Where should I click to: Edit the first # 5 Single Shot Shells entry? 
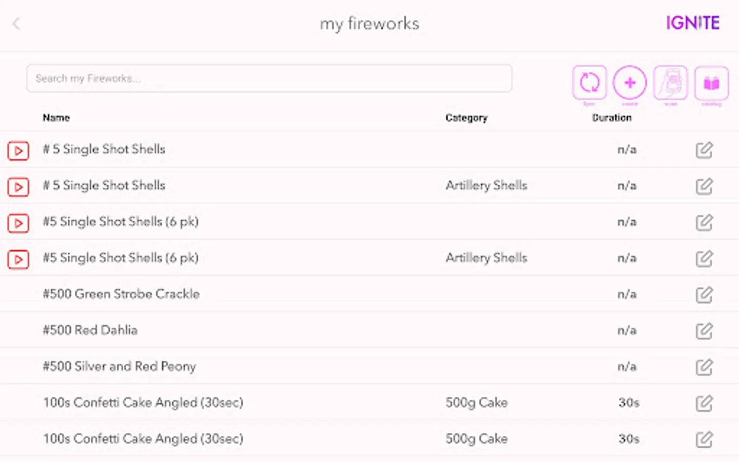[x=704, y=150]
